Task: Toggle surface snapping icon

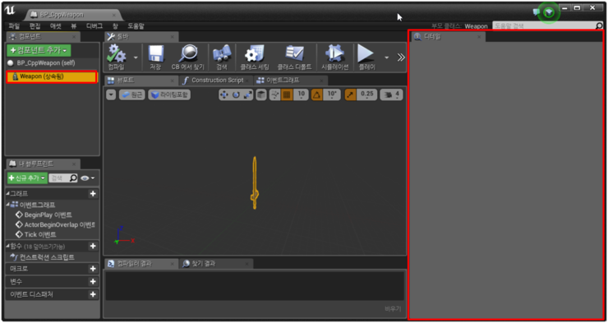Action: 275,95
